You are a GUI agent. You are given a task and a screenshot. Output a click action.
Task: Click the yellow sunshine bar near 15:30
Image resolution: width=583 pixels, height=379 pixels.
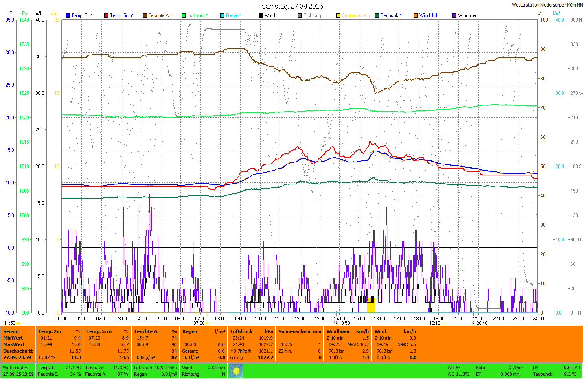coord(371,306)
